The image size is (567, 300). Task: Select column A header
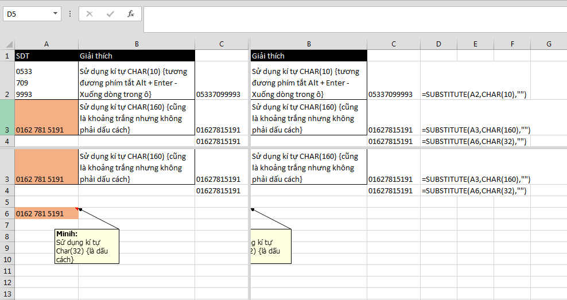click(46, 44)
